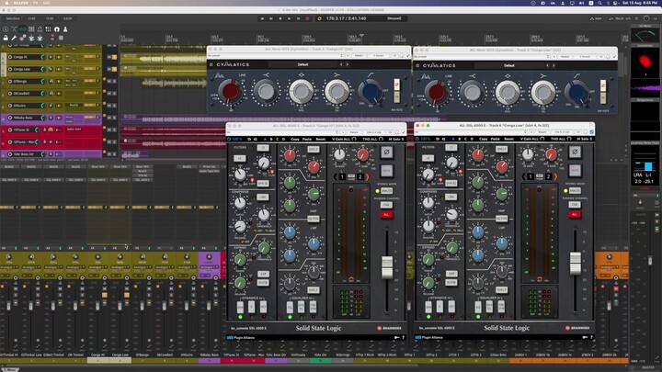Click the transport play button
662x372 pixels.
[x=289, y=18]
